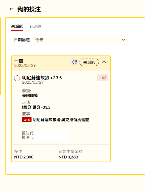Click the red 316 match number badge
155x192 pixels.
tap(27, 120)
